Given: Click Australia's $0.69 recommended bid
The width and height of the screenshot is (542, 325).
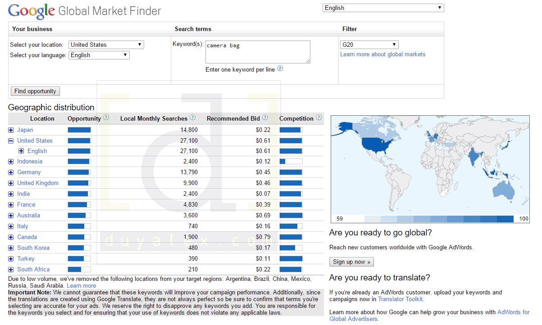Looking at the screenshot, I should [263, 215].
